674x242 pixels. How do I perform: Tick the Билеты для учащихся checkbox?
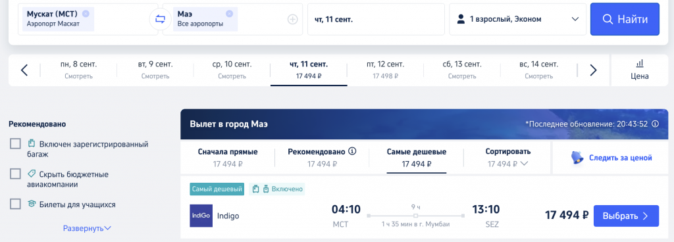pyautogui.click(x=16, y=204)
